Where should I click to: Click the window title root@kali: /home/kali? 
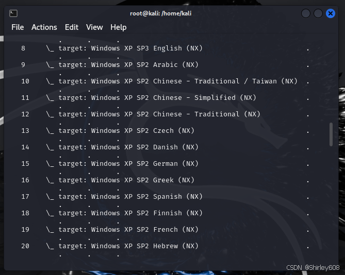(160, 13)
